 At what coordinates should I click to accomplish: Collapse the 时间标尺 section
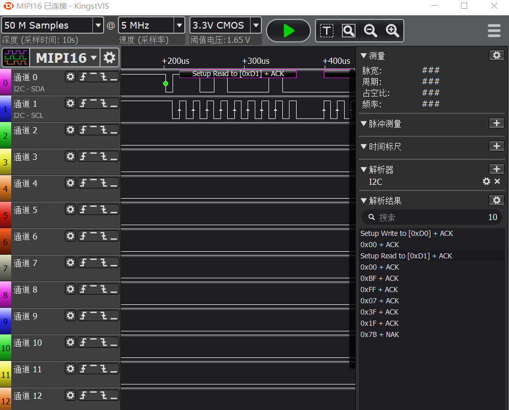click(x=364, y=147)
